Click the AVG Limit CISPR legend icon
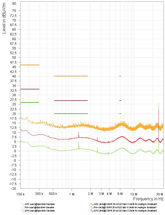 coord(92,204)
